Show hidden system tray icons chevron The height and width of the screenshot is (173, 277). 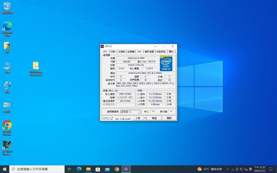(x=228, y=169)
